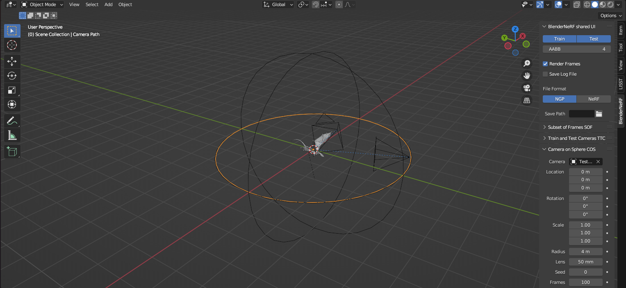Enable the Save Log File checkbox
The image size is (626, 288).
coord(545,74)
